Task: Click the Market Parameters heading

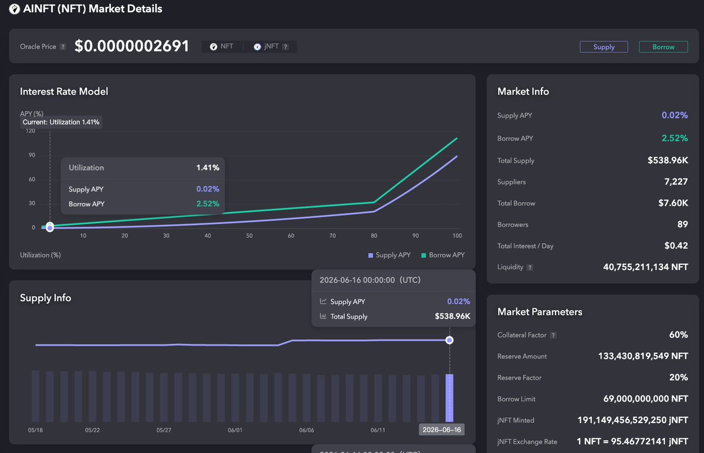Action: 540,312
